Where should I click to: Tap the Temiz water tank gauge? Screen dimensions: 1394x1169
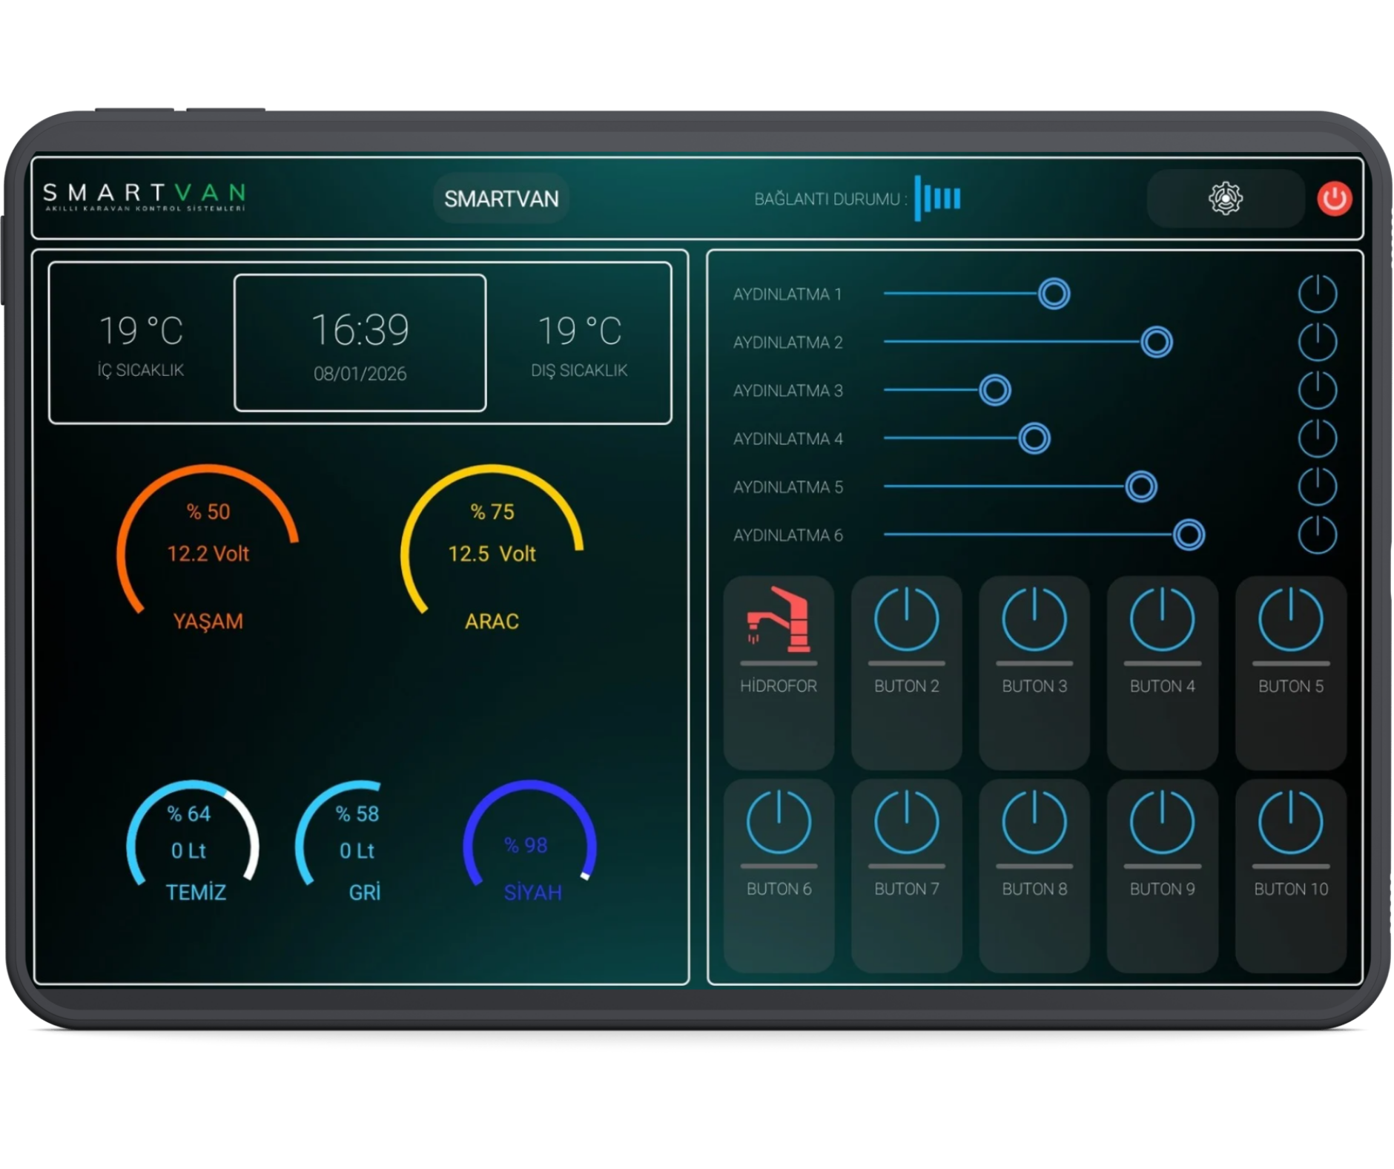click(192, 838)
